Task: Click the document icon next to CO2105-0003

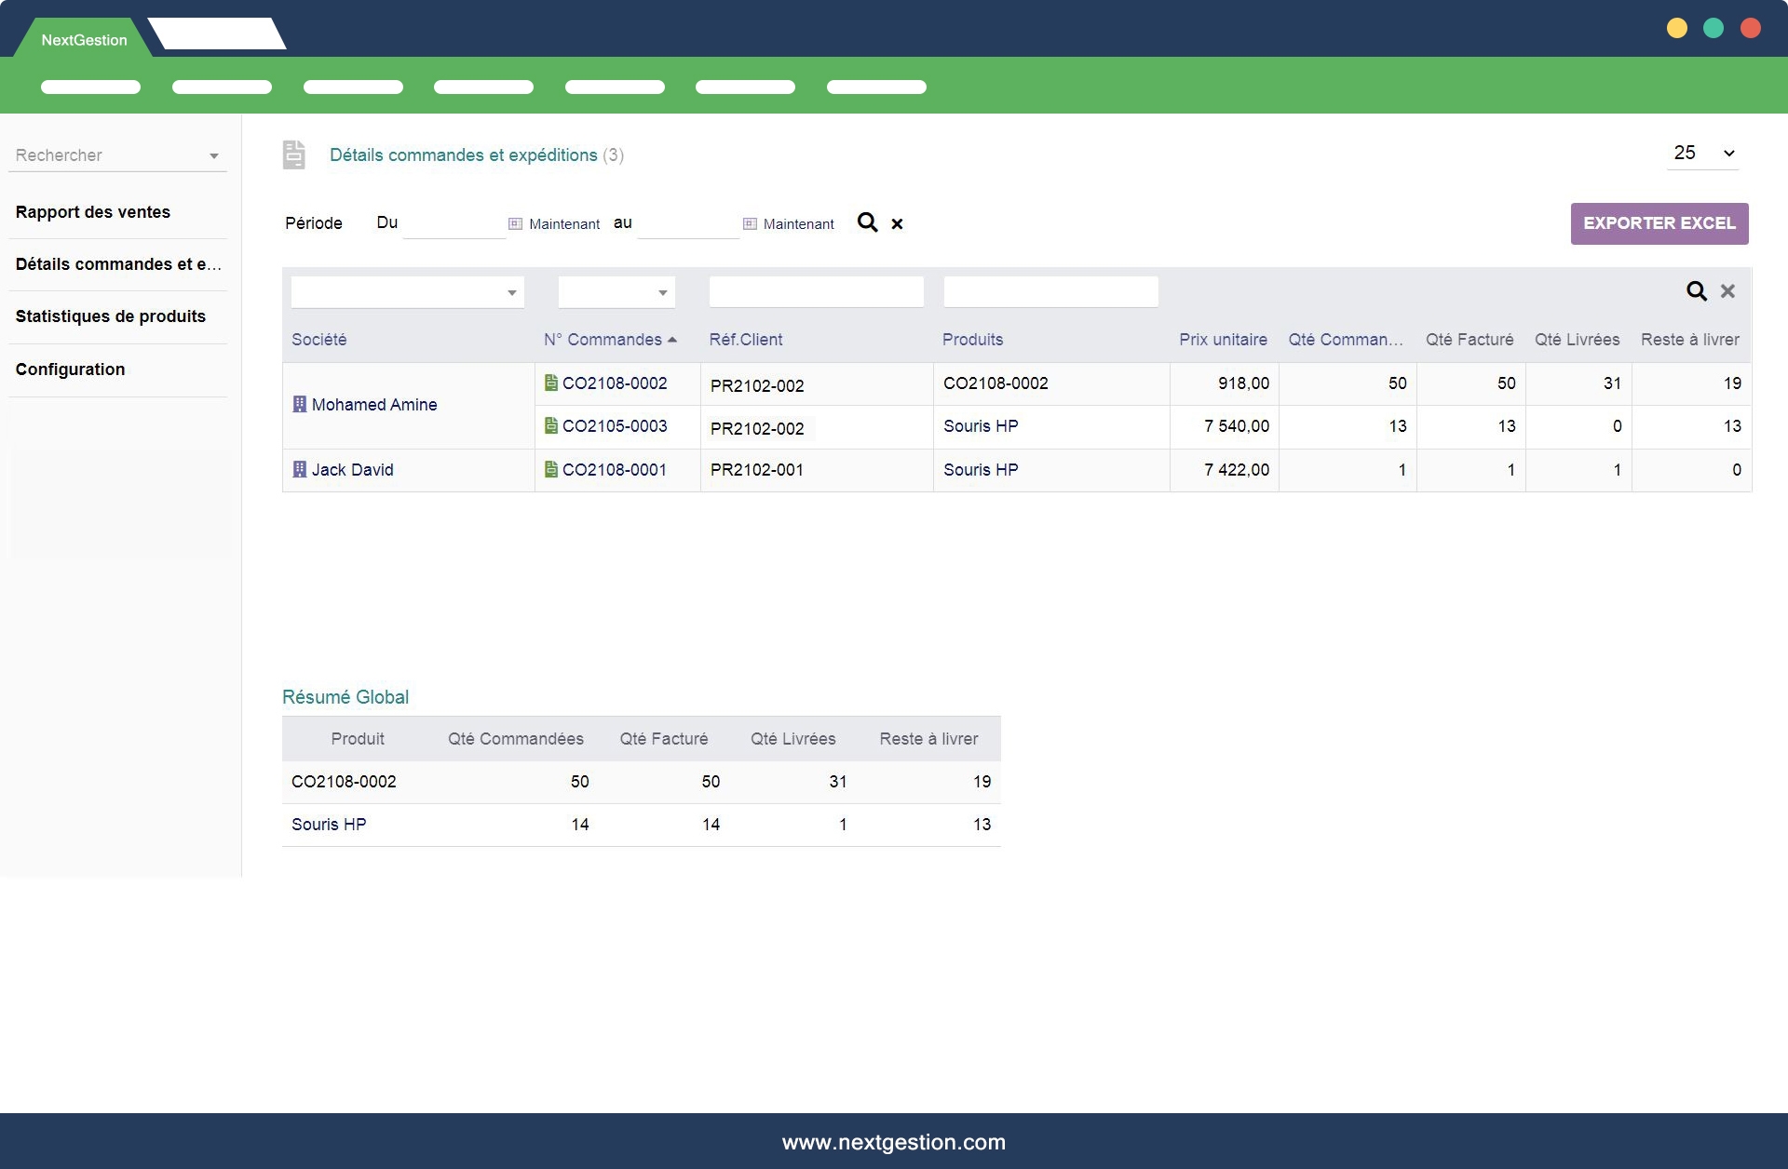Action: pos(551,425)
